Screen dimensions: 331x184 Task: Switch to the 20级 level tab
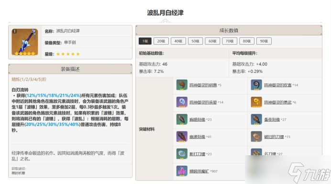(161, 41)
